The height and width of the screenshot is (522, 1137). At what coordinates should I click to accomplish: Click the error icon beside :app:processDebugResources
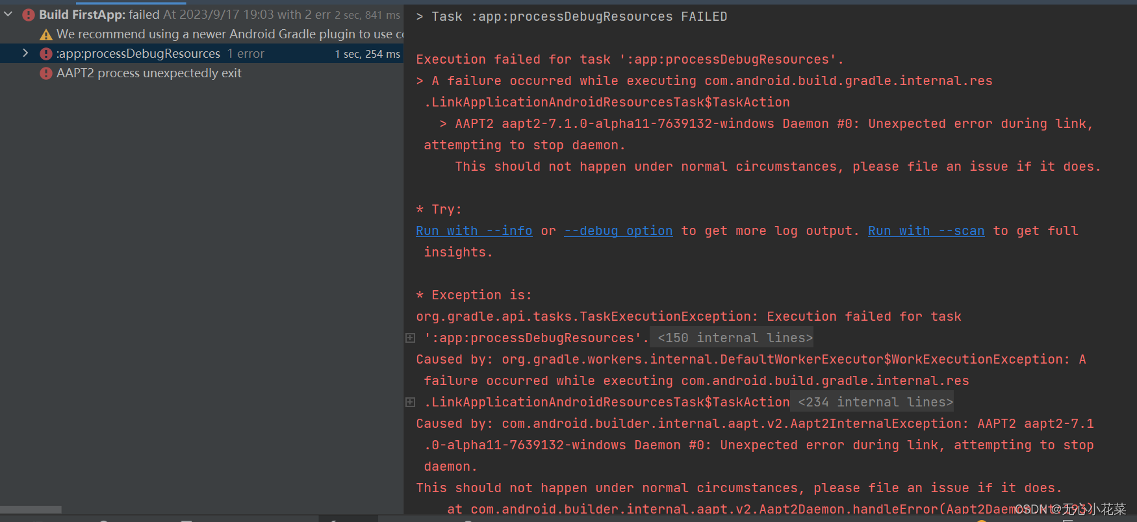[46, 54]
